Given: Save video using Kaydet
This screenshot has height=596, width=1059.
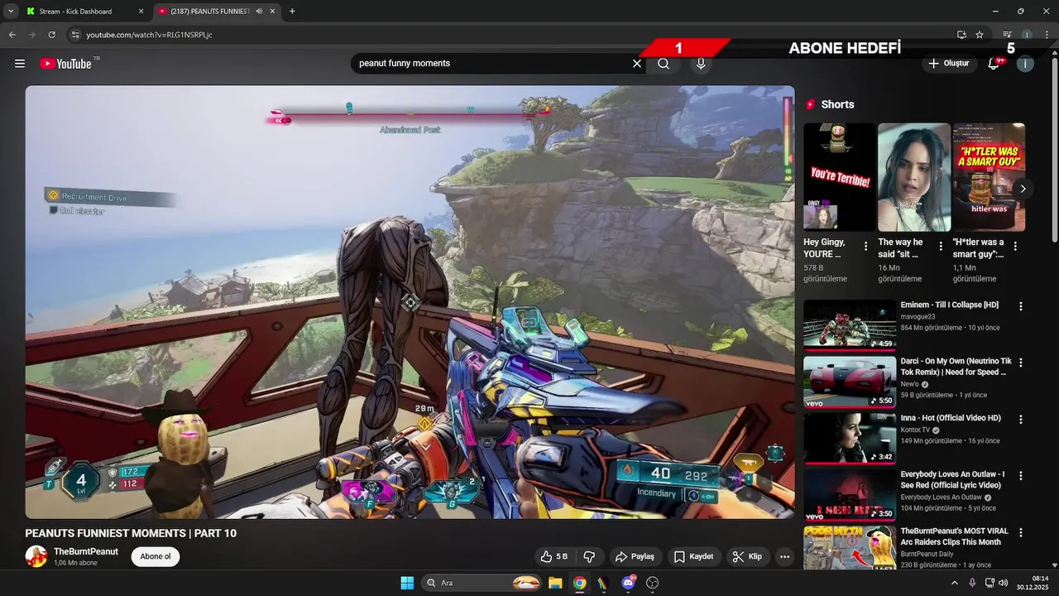Looking at the screenshot, I should coord(693,557).
